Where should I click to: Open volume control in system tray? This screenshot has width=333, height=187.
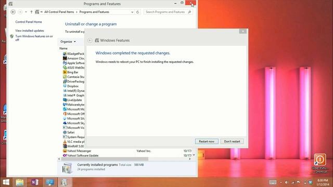click(x=286, y=182)
